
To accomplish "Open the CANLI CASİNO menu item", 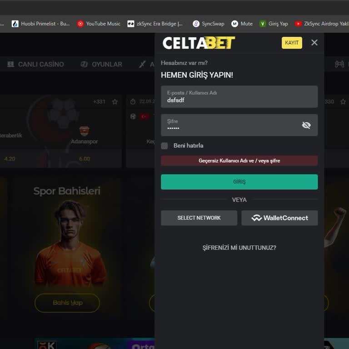I will coord(35,65).
